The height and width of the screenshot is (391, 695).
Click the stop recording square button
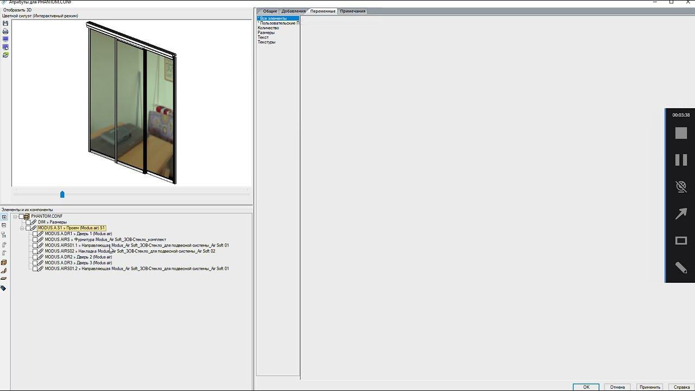681,133
